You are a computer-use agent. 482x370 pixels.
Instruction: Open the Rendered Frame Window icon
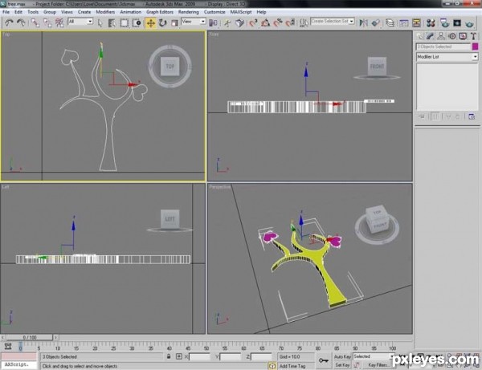tap(457, 23)
